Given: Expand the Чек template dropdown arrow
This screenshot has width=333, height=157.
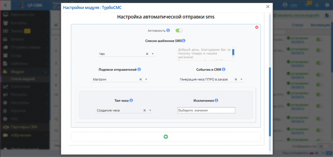Looking at the screenshot, I should coord(153,54).
